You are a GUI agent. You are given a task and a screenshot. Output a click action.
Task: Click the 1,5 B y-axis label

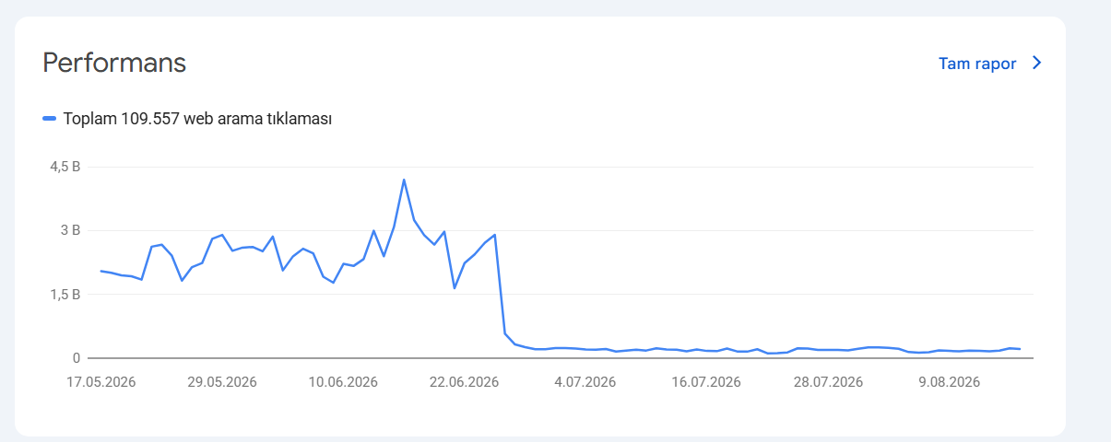(65, 294)
